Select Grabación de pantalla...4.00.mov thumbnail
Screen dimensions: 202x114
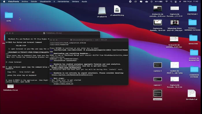pos(157,8)
